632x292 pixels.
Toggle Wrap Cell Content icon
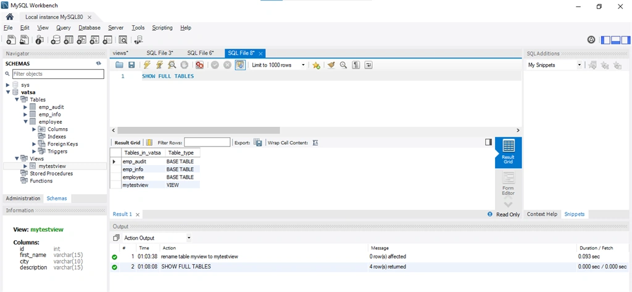click(315, 142)
